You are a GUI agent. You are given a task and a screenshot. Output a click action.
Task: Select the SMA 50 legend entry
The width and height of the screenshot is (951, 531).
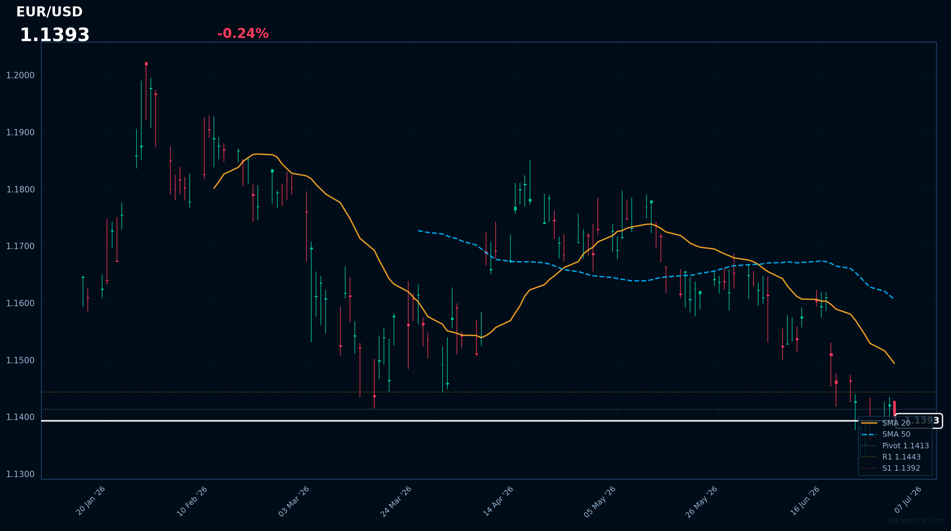(886, 434)
